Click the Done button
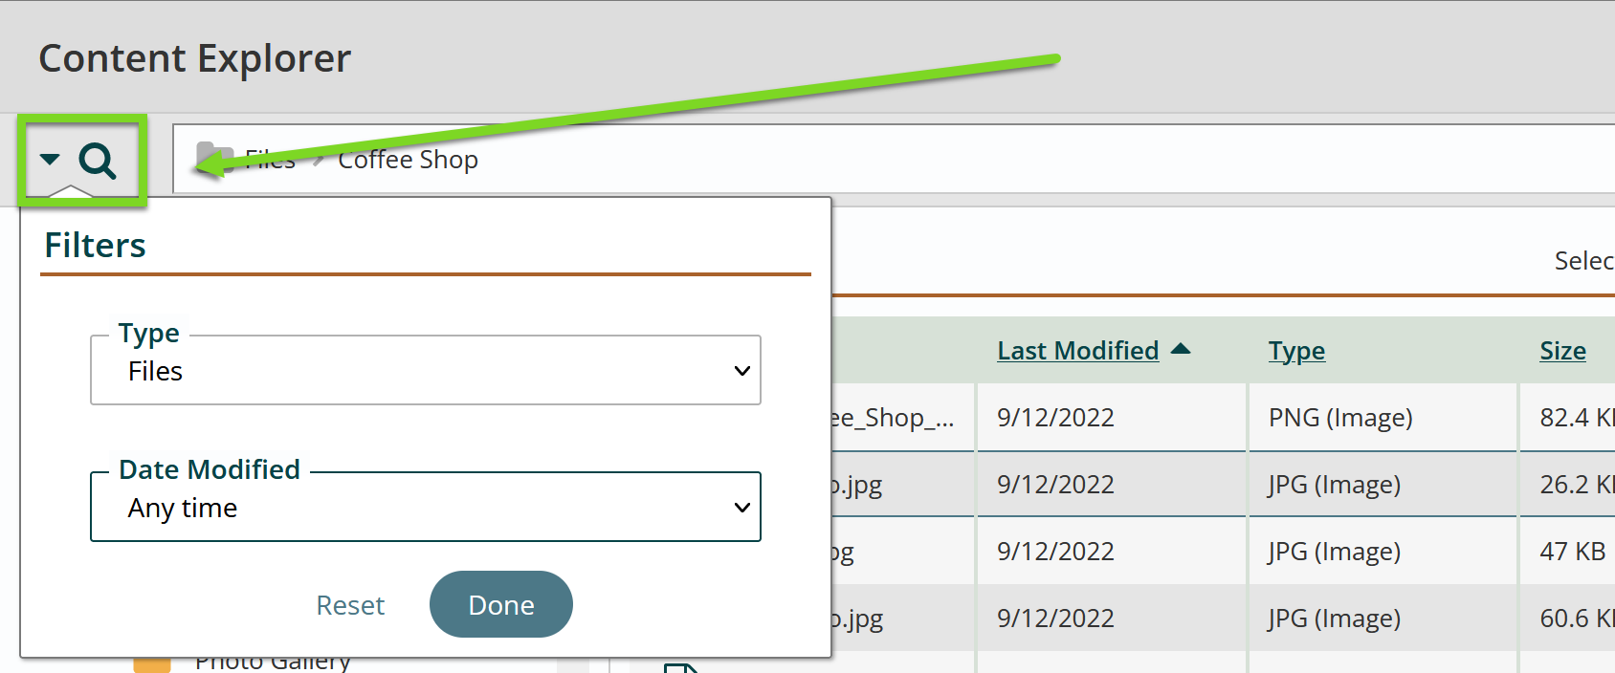The height and width of the screenshot is (673, 1615). tap(501, 604)
